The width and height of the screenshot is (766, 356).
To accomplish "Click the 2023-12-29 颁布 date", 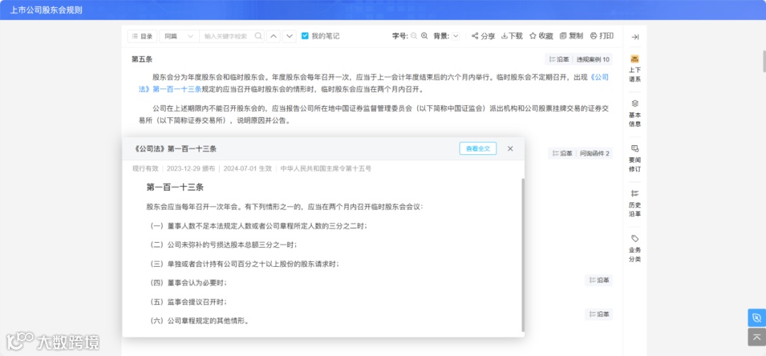I will (191, 168).
